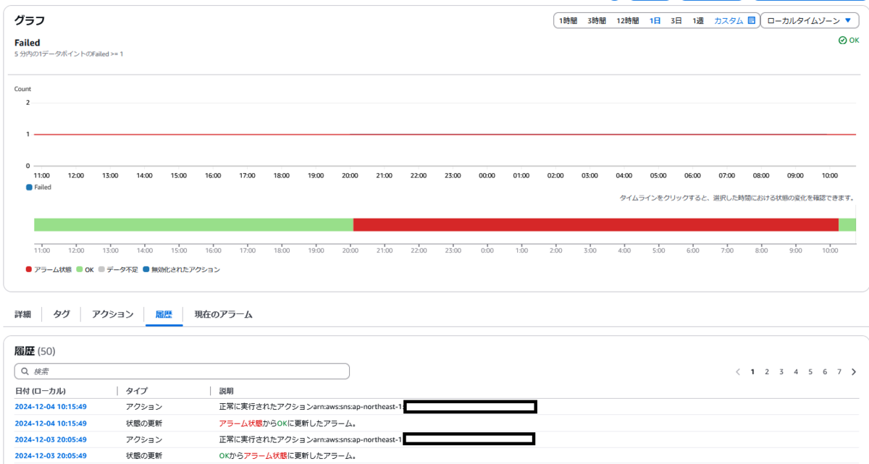Switch to the 現在のアラーム tab
This screenshot has width=869, height=464.
pos(224,314)
